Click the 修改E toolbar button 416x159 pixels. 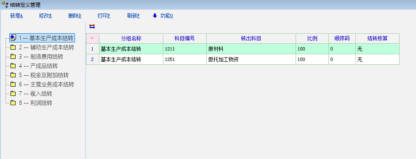coord(45,16)
